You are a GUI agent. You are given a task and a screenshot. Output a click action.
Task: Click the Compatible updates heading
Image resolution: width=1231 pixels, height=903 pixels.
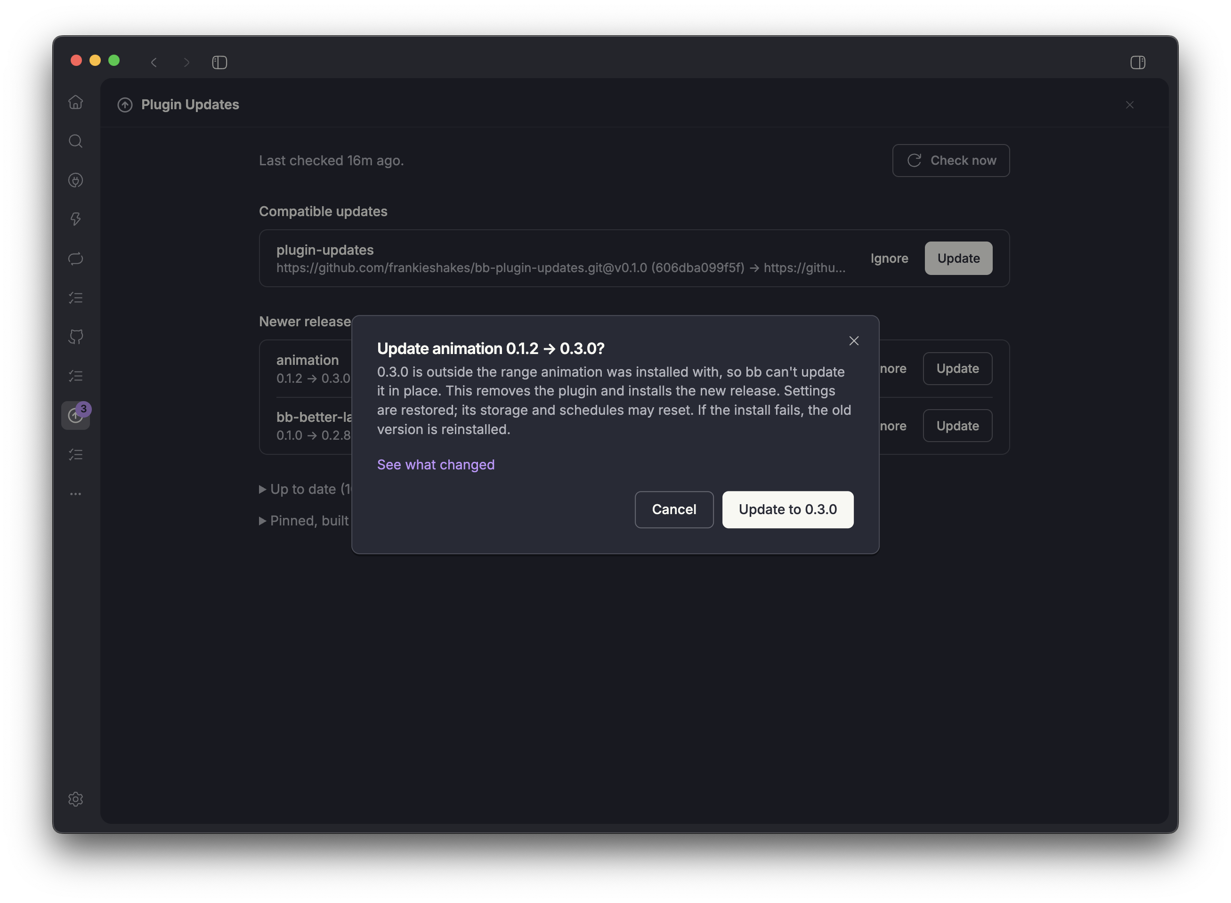pyautogui.click(x=323, y=211)
